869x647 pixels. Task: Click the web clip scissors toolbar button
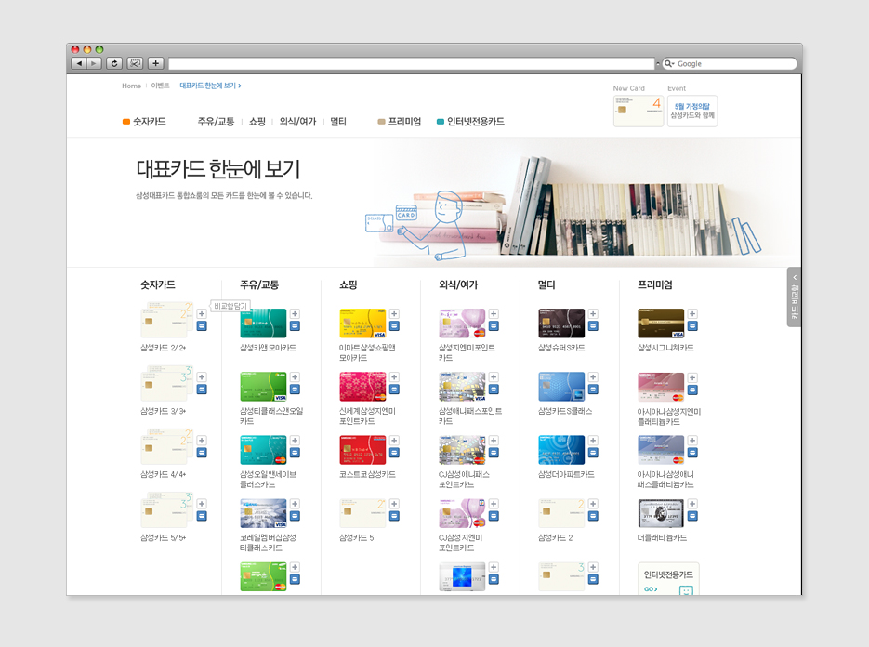(x=135, y=63)
